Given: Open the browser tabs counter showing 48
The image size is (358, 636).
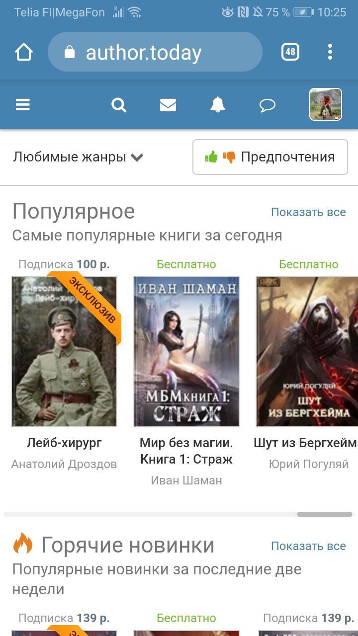Looking at the screenshot, I should (290, 52).
